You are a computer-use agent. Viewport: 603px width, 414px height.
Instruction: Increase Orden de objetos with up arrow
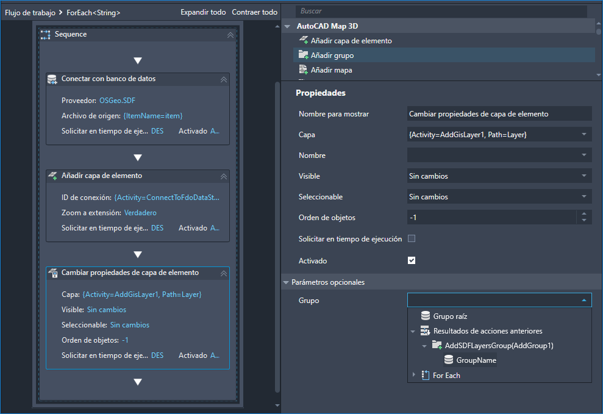pos(583,214)
